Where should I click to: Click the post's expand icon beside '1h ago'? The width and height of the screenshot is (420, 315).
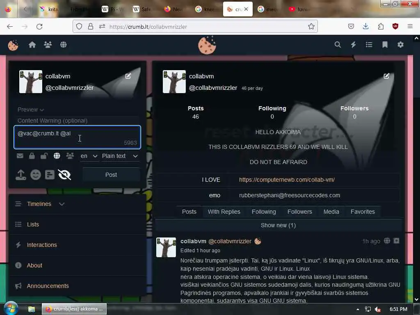click(397, 241)
